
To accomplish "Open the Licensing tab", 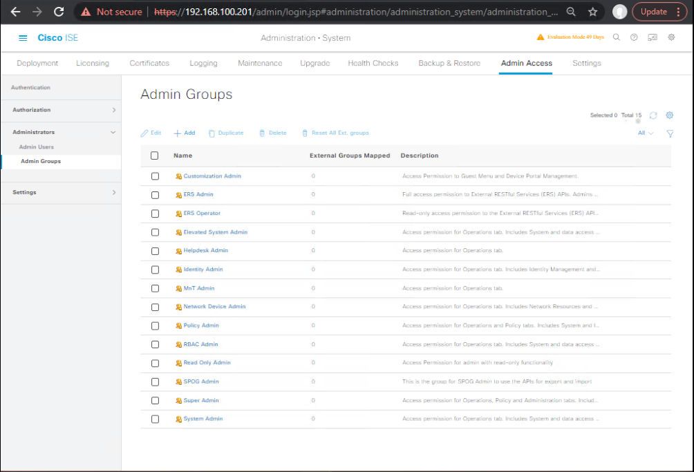I will pyautogui.click(x=93, y=64).
